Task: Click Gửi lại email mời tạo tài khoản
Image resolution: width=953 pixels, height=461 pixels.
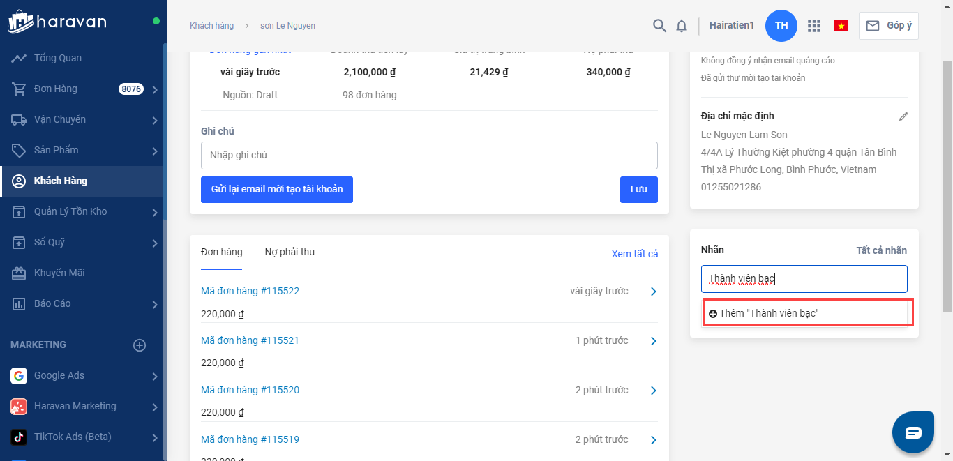Action: click(x=277, y=190)
